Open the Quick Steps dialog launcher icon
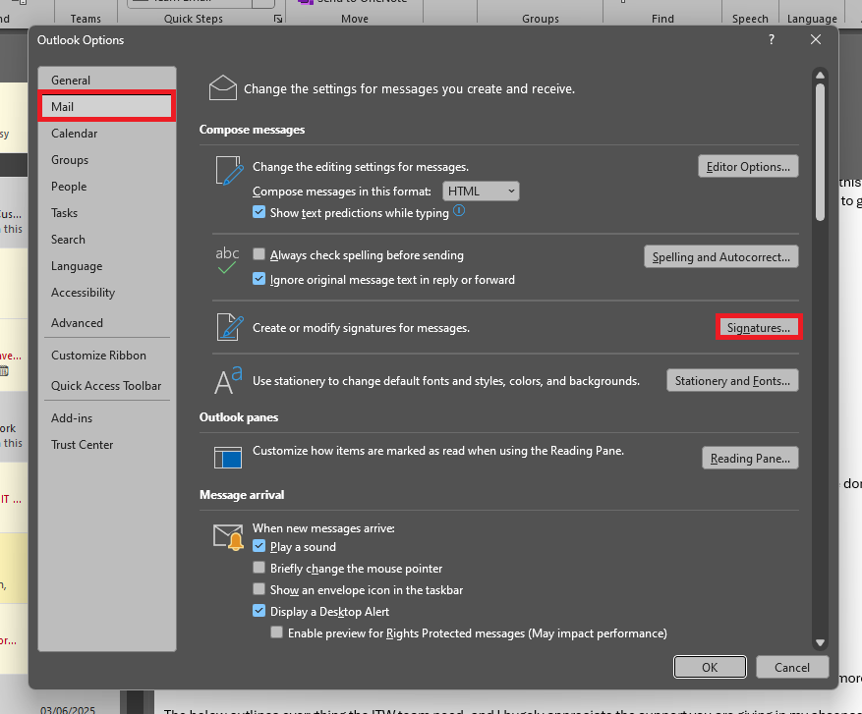Image resolution: width=862 pixels, height=714 pixels. (x=278, y=18)
